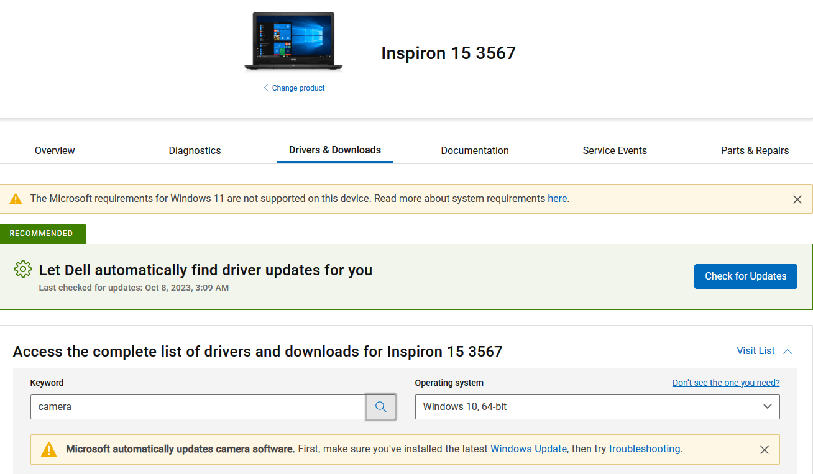Click the Windows Update link
The width and height of the screenshot is (813, 474).
528,449
